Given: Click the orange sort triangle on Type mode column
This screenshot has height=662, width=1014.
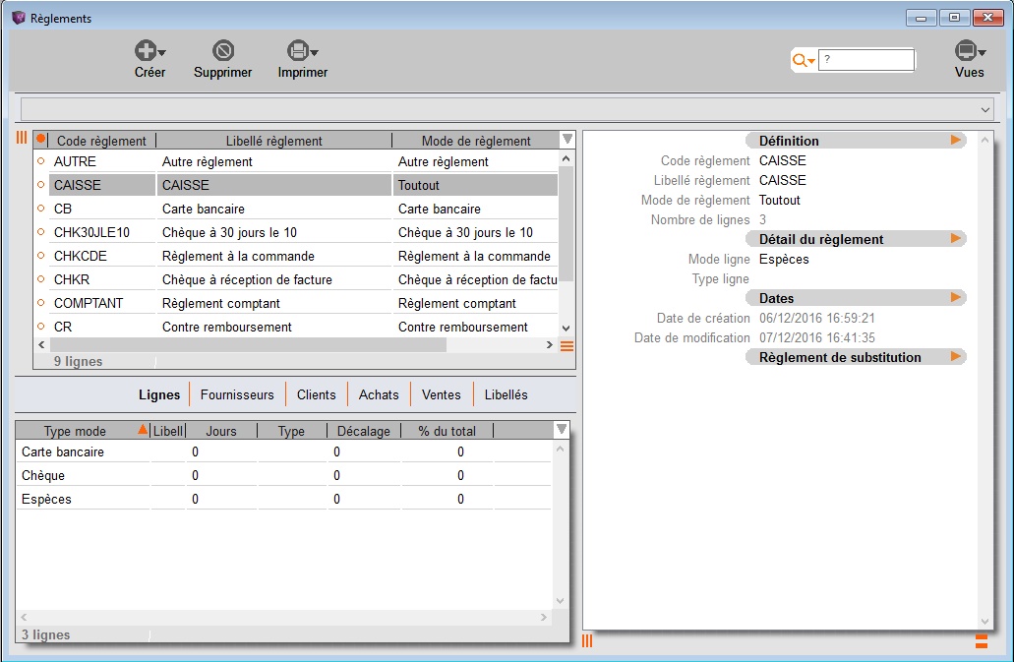Looking at the screenshot, I should pos(143,430).
